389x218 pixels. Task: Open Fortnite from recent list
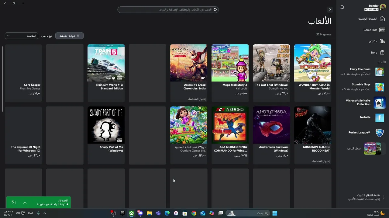pos(372,117)
